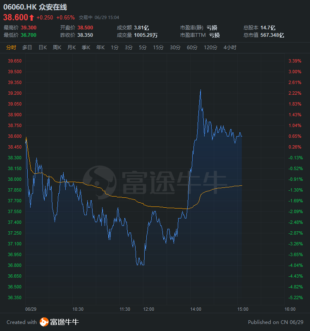Click the 39.650 price axis label
310x331 pixels.
(15, 61)
